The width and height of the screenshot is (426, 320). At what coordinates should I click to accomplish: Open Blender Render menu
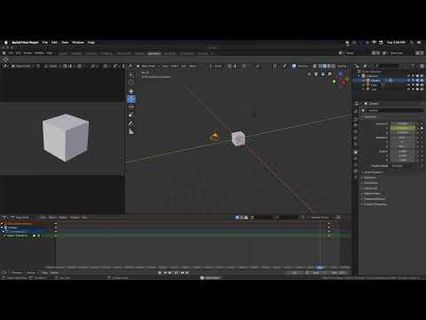[28, 53]
